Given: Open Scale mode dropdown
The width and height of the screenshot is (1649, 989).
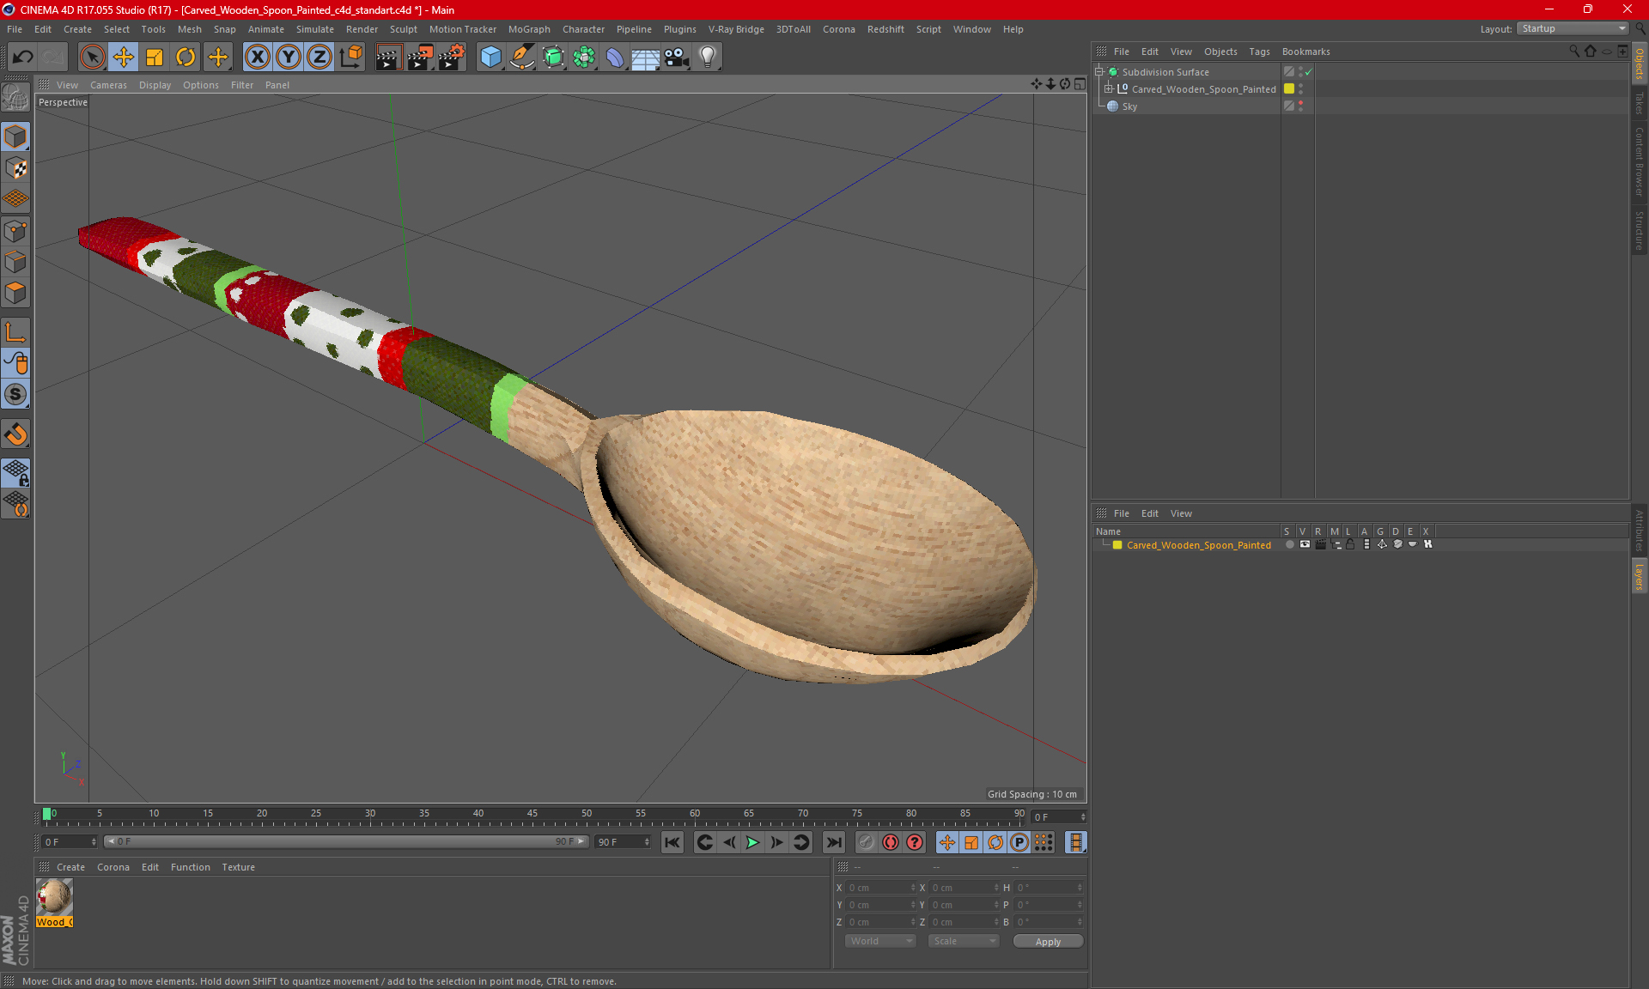Looking at the screenshot, I should [x=964, y=941].
